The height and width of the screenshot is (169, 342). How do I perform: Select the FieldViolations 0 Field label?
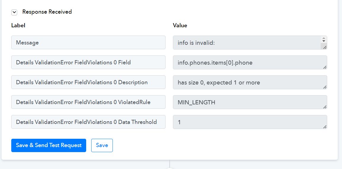88,63
